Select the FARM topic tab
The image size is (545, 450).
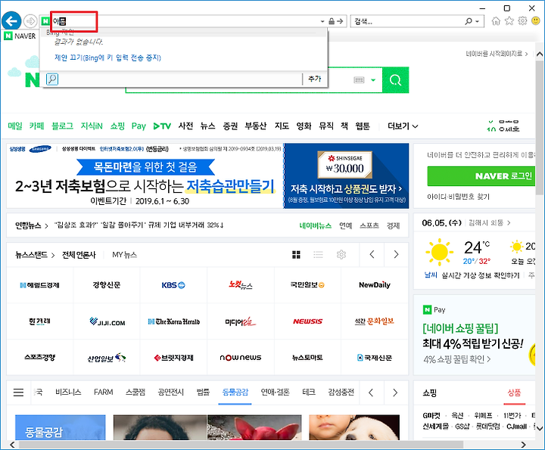pyautogui.click(x=103, y=393)
